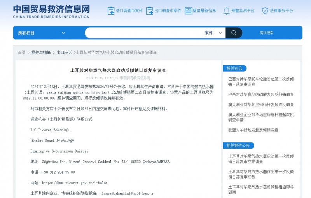Viewport: 311px width, 198px height.
Task: Click the 法律服务平台 shield icon
Action: click(x=265, y=11)
